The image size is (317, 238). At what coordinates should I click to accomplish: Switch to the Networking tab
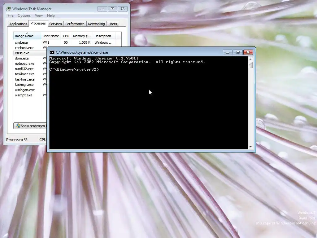(x=96, y=24)
